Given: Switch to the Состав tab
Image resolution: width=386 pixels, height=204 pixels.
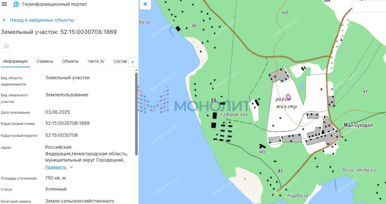Looking at the screenshot, I should 120,61.
